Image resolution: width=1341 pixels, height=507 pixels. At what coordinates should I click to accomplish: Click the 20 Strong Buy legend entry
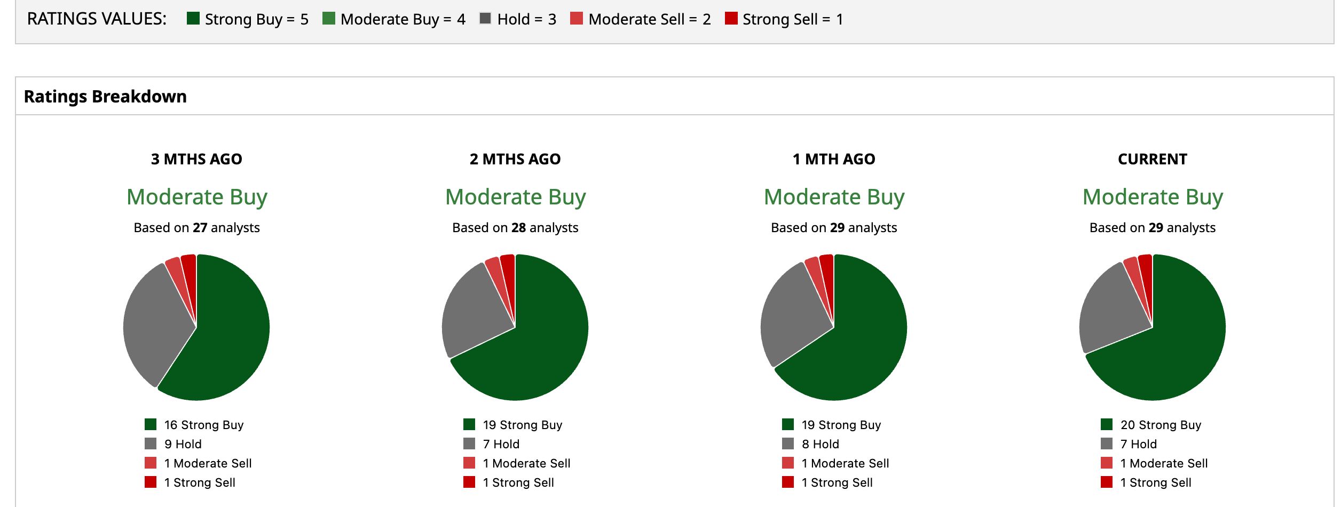click(1151, 425)
